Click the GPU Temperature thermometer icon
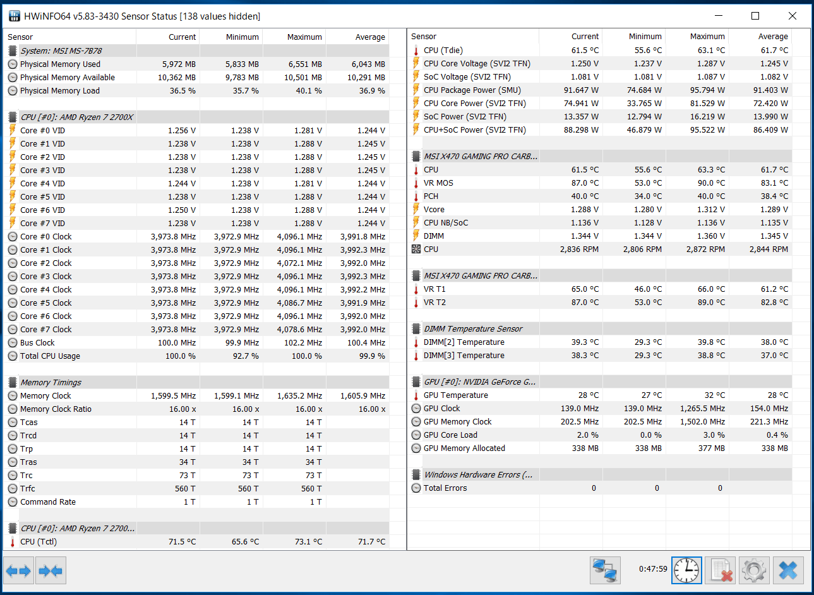Image resolution: width=814 pixels, height=595 pixels. click(x=416, y=395)
